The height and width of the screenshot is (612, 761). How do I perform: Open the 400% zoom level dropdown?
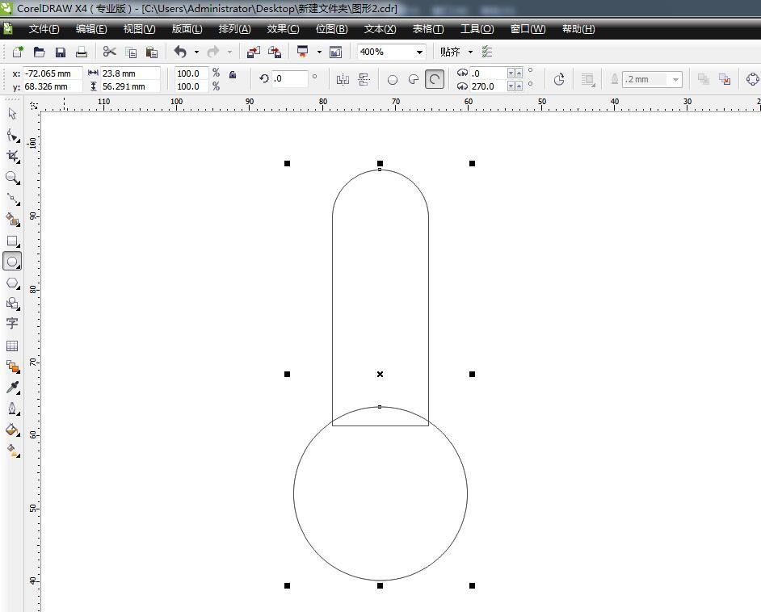pos(419,52)
